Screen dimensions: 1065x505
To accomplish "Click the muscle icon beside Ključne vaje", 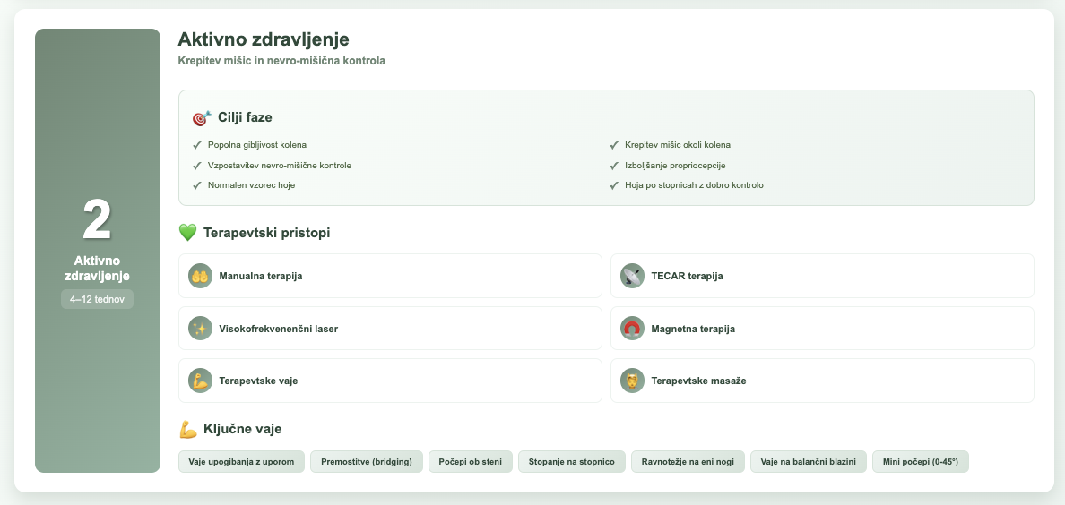I will pyautogui.click(x=188, y=429).
